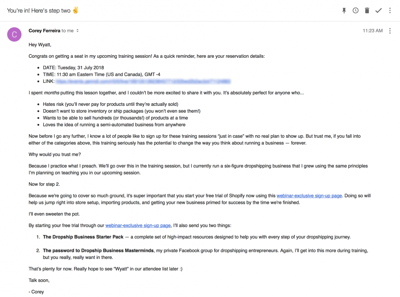Open sign-up link after "By starting your free trial"

pos(138,226)
